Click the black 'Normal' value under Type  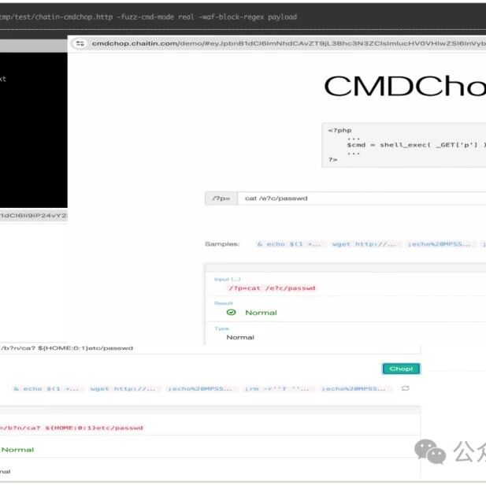240,338
